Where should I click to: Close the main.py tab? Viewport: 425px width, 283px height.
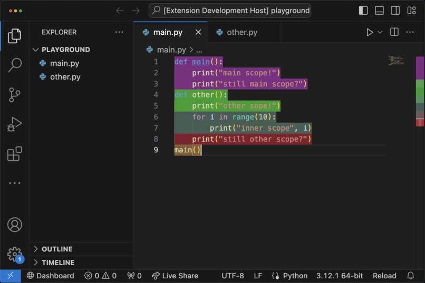pos(198,32)
